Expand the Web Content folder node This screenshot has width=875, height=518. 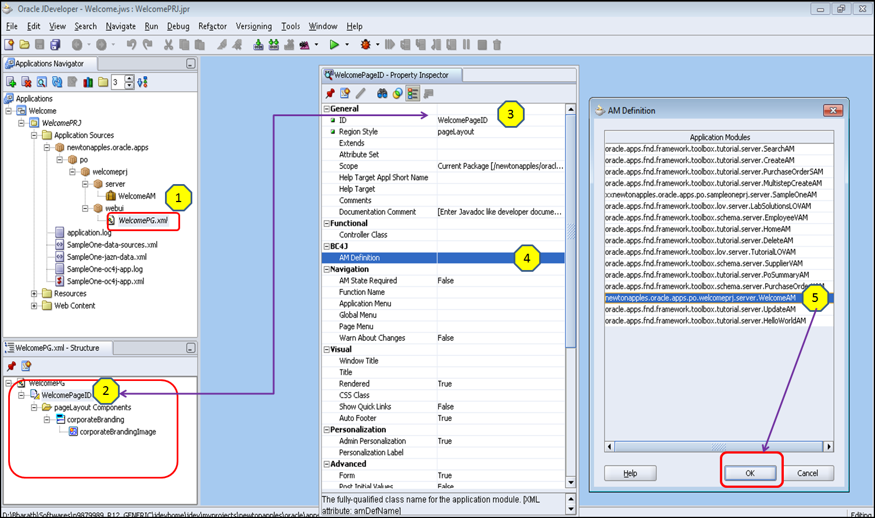tap(34, 305)
